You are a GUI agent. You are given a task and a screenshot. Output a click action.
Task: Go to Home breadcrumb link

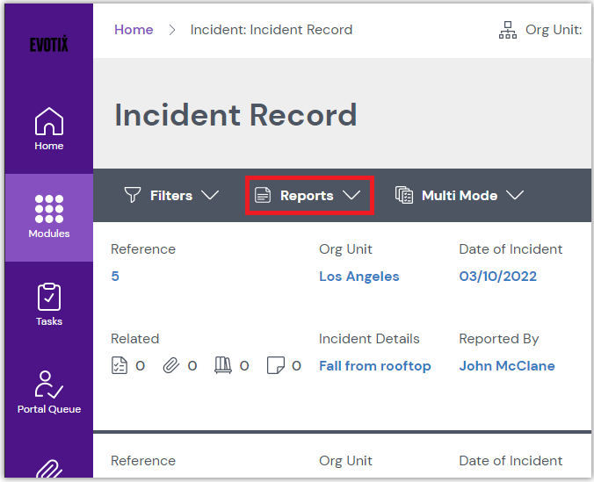click(x=134, y=30)
